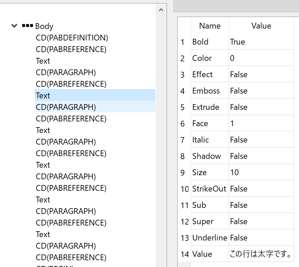Click the Size property name cell

[x=210, y=172]
